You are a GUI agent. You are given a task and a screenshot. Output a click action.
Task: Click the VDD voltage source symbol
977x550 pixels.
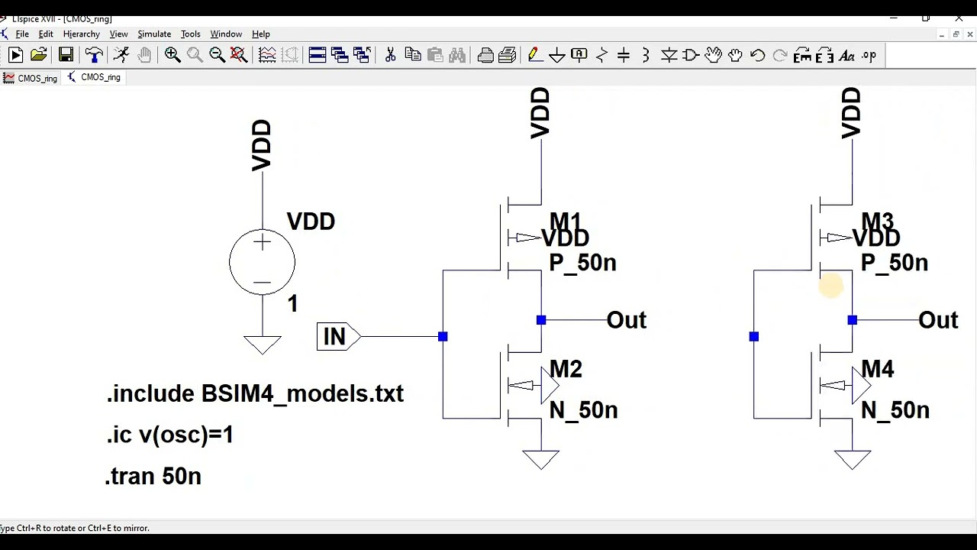tap(262, 262)
